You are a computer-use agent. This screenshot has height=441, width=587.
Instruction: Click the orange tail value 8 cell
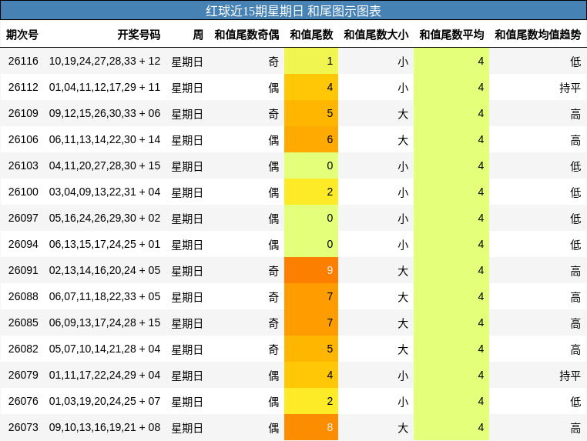[311, 427]
